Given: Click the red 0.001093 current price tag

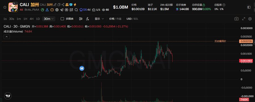Looking at the screenshot, I should (246, 61).
